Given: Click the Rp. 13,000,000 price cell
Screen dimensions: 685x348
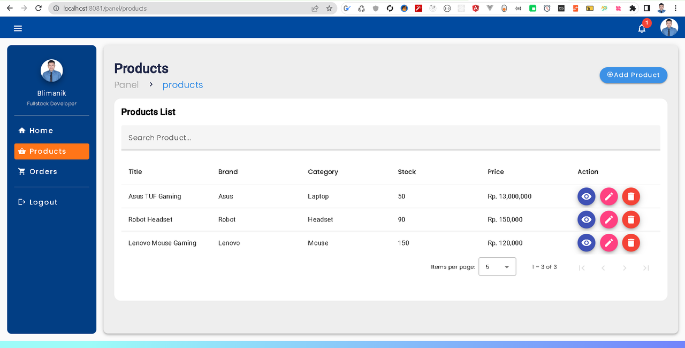Looking at the screenshot, I should 509,196.
